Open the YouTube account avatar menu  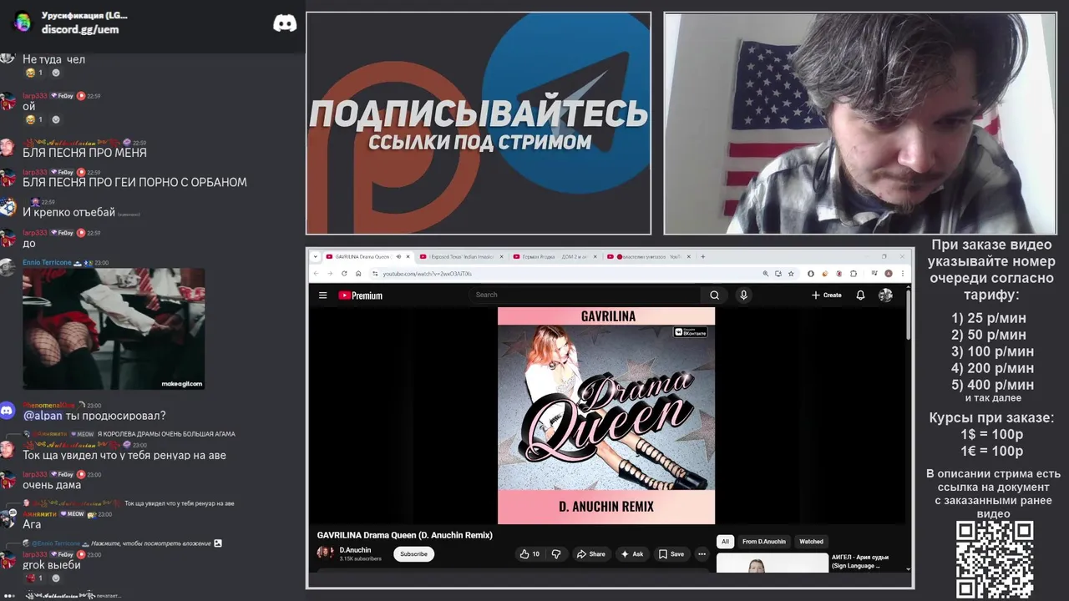pos(885,295)
